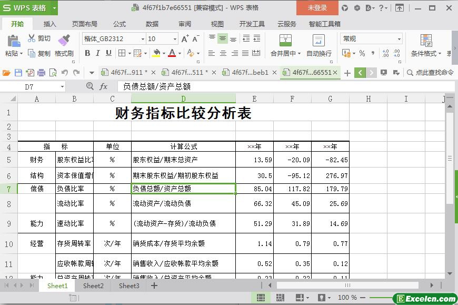Toggle underline formatting
Image resolution: width=458 pixels, height=305 pixels.
[x=108, y=53]
